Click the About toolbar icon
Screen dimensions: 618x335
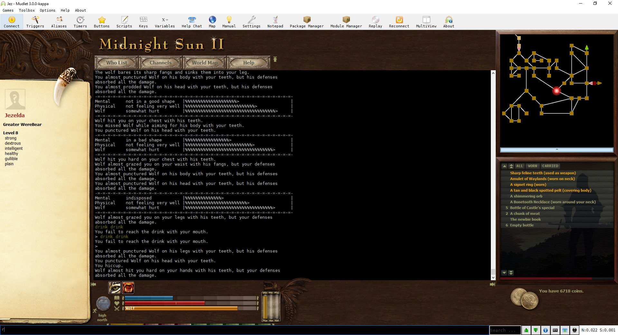coord(449,22)
